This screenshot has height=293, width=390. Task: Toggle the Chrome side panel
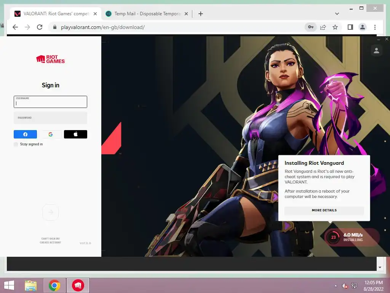tap(350, 27)
